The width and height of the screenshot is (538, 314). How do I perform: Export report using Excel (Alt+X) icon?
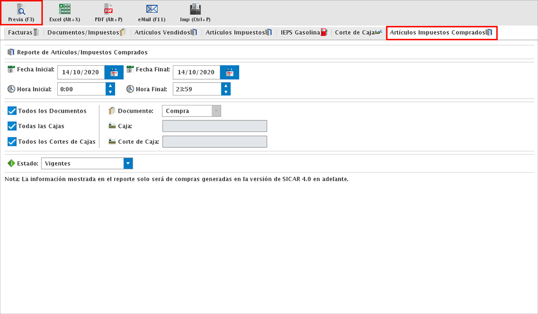point(65,12)
